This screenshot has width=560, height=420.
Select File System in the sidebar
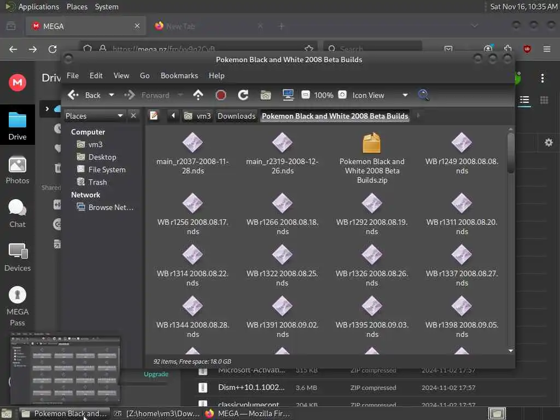tap(101, 170)
